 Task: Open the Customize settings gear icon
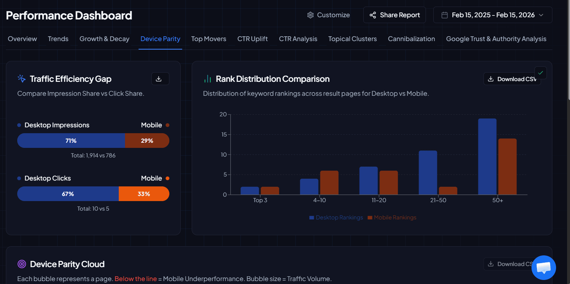[x=310, y=15]
